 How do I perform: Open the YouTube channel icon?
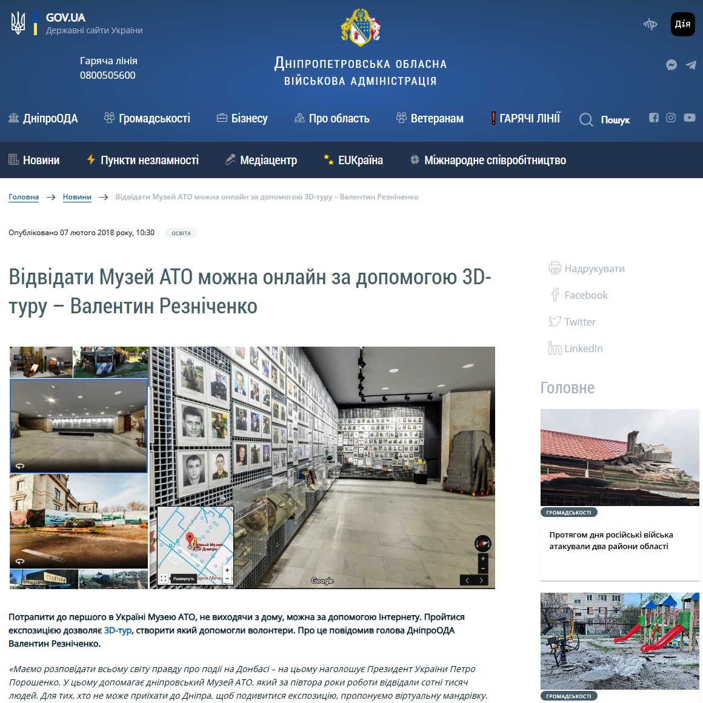click(690, 118)
